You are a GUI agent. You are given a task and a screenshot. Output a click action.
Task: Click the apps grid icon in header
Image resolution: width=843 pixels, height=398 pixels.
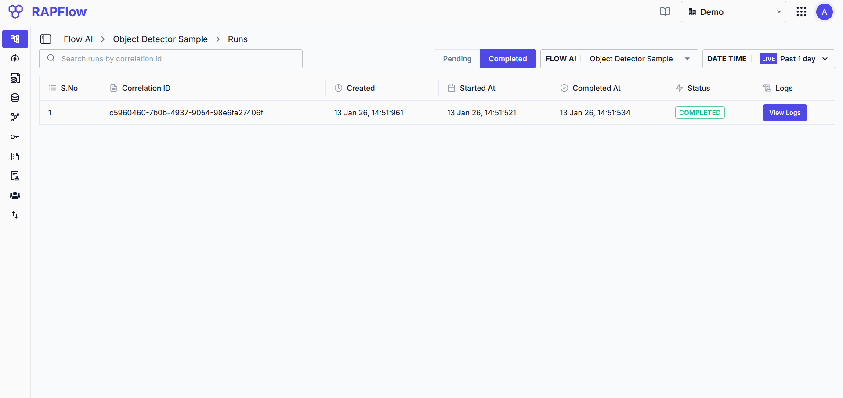point(801,12)
